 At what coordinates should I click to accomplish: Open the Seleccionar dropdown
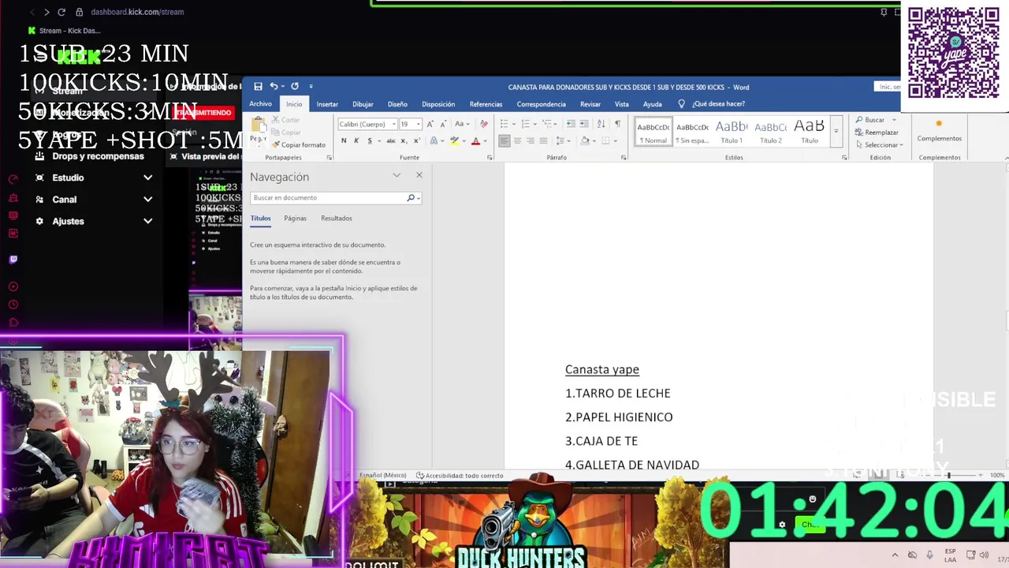click(880, 145)
